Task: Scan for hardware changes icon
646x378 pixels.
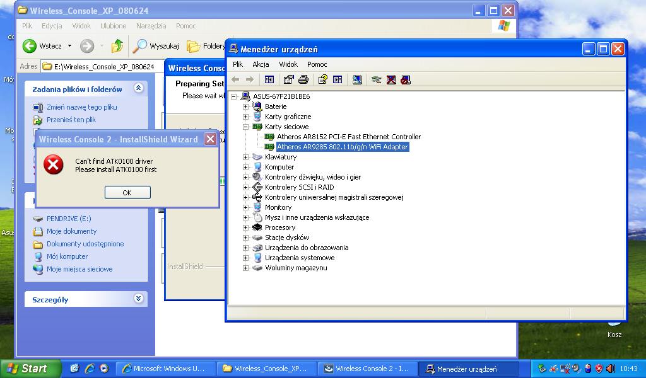Action: (357, 80)
